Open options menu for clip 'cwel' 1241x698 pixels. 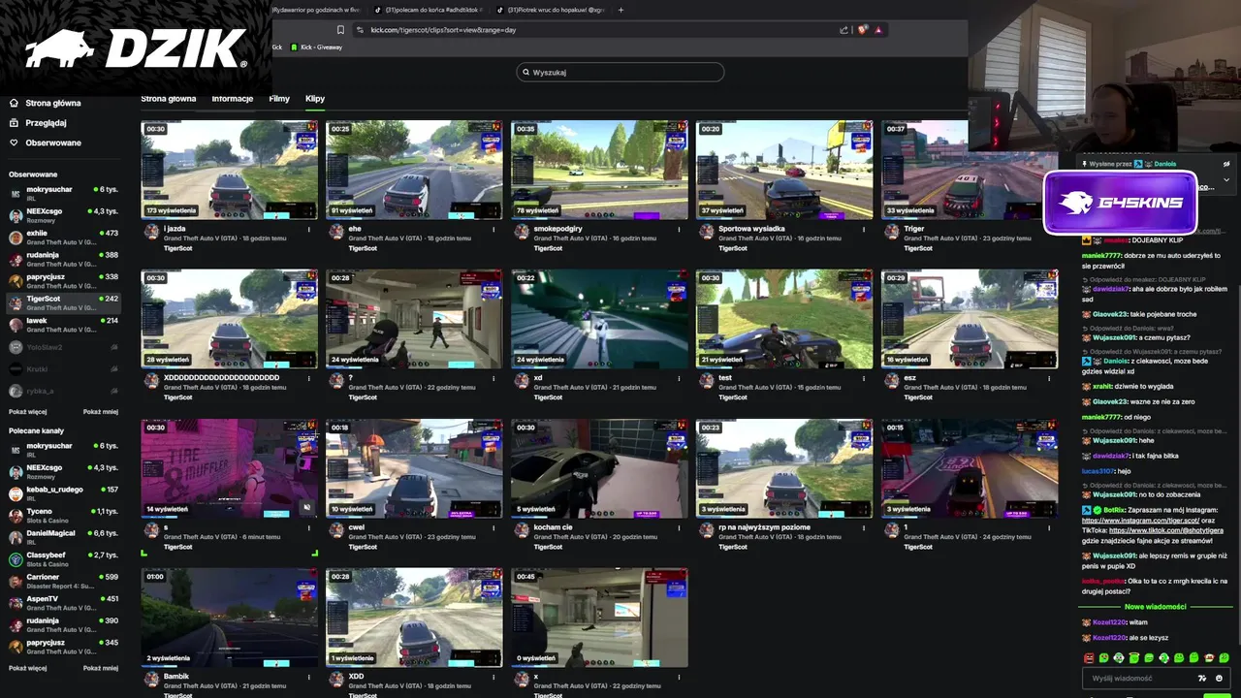[494, 528]
